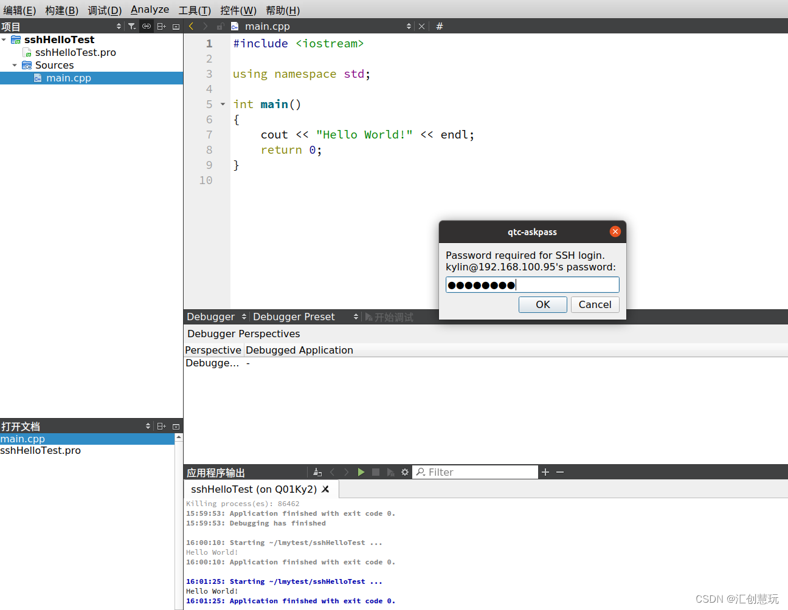Select sshHelloTest.pro in open documents list
This screenshot has width=788, height=610.
tap(87, 450)
